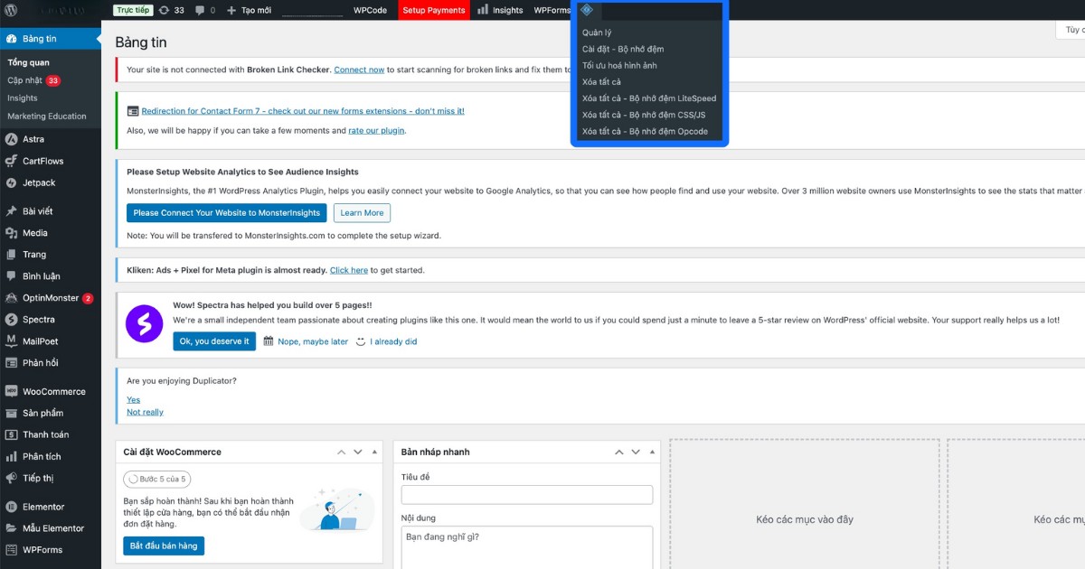1085x569 pixels.
Task: Choose Not really for the Duplicator question
Action: (145, 412)
